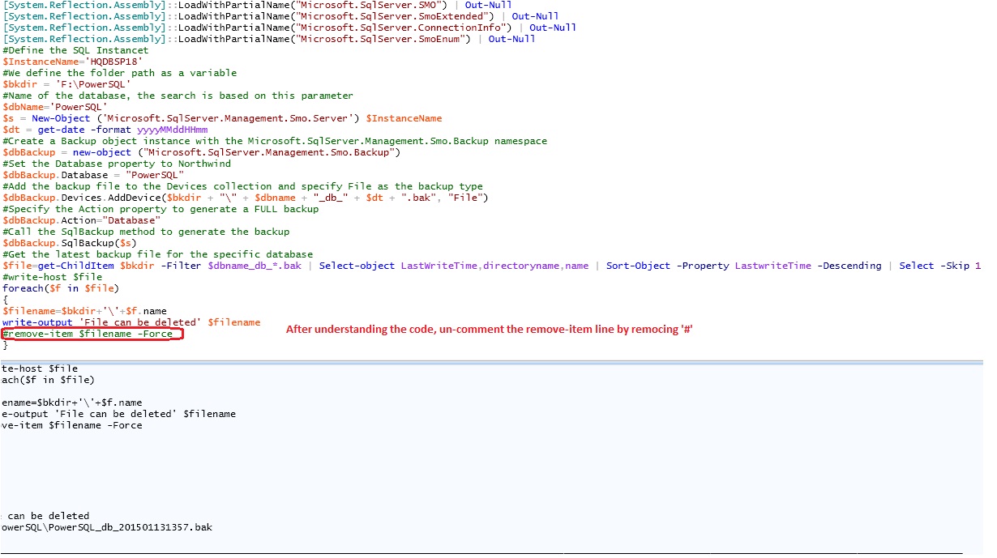Click the $dbBackup.SqlBackup($s) line
Screen dimensions: 997x558
[70, 242]
